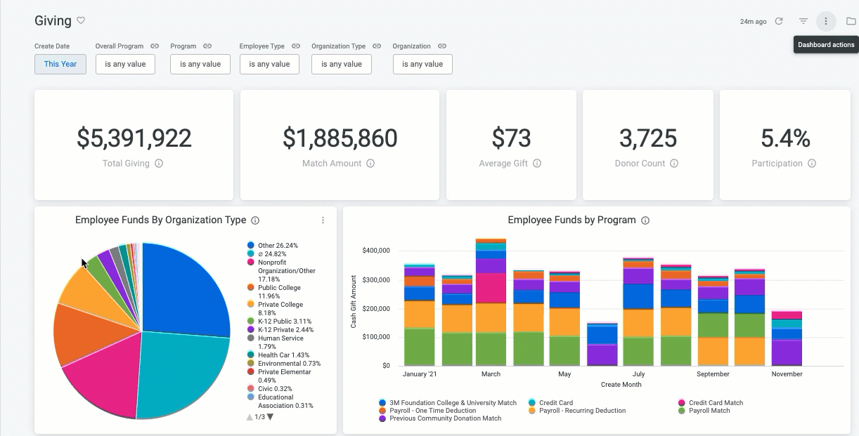Click link icon beside Program filter
The width and height of the screenshot is (859, 436).
point(207,46)
